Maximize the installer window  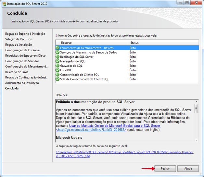tap(187, 3)
